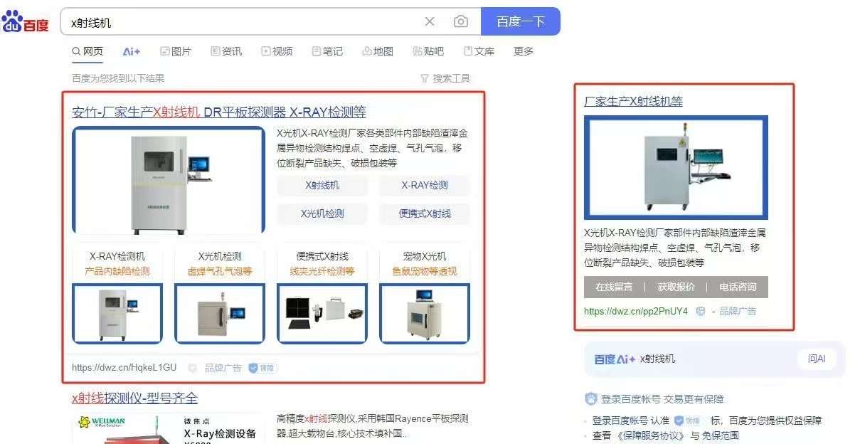The width and height of the screenshot is (865, 444).
Task: Open sidebar 厂家生产X射线机等 ad title
Action: pos(633,101)
